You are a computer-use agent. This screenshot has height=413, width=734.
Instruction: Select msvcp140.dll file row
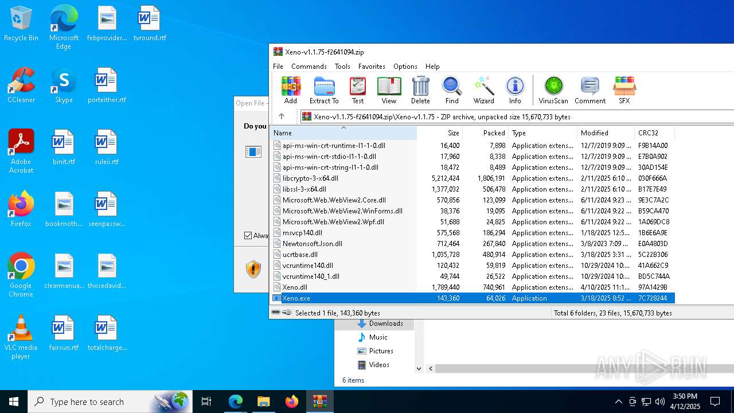tap(473, 233)
